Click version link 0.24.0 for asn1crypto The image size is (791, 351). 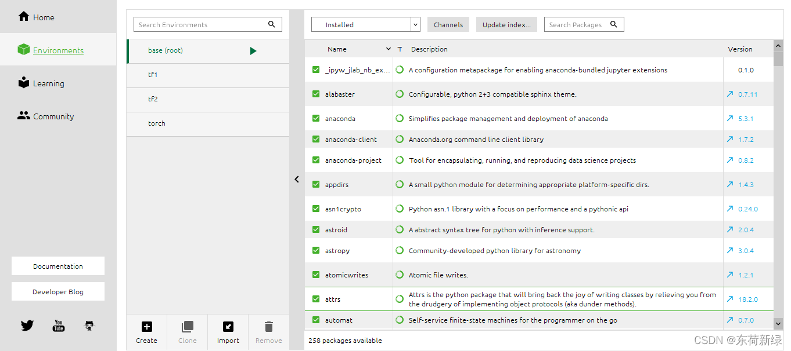748,209
